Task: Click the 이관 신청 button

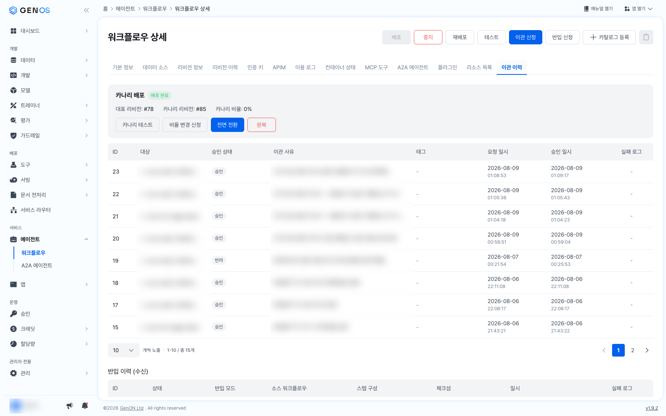Action: [526, 37]
